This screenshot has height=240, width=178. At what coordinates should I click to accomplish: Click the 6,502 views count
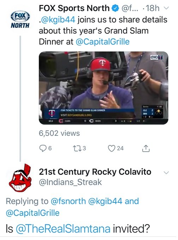[x=59, y=133]
